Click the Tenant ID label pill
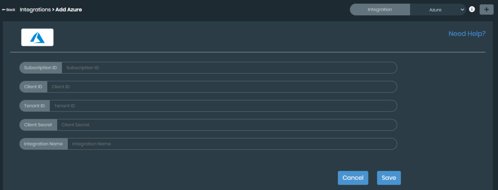498x190 pixels. coord(34,106)
